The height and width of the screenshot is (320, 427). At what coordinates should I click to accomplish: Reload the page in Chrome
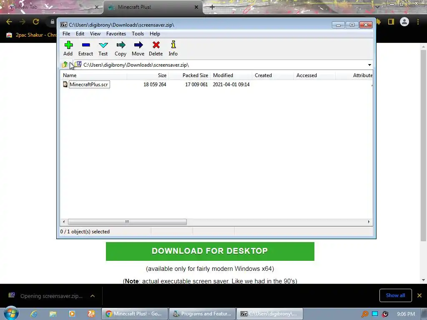tap(36, 22)
